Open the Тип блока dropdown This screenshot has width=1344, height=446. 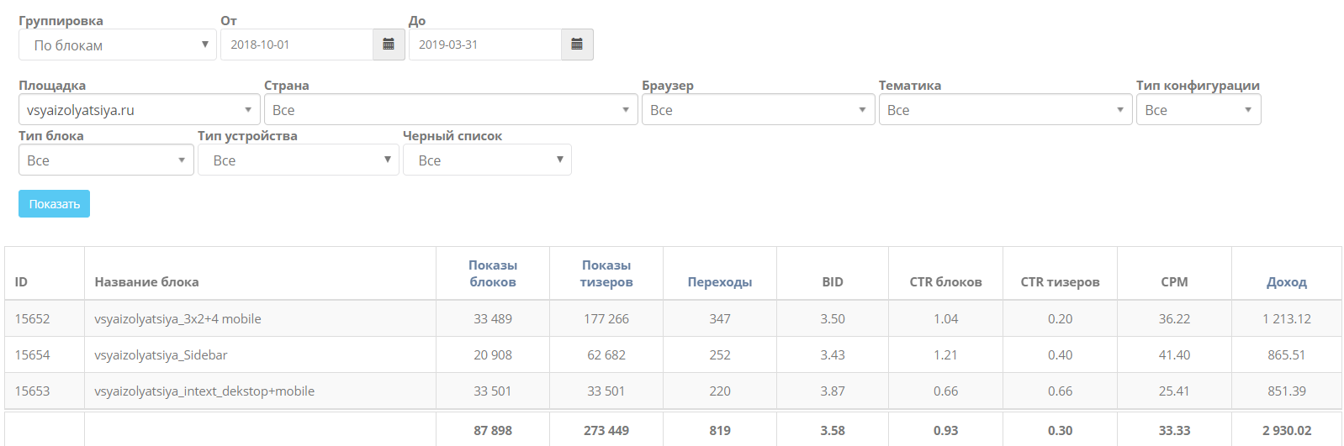106,160
